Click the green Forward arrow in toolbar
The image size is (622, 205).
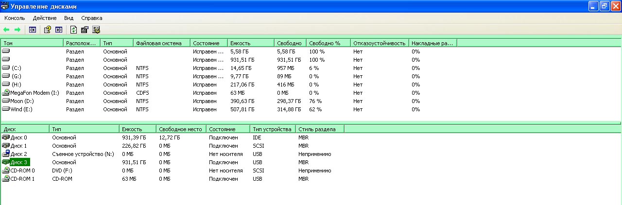(17, 30)
